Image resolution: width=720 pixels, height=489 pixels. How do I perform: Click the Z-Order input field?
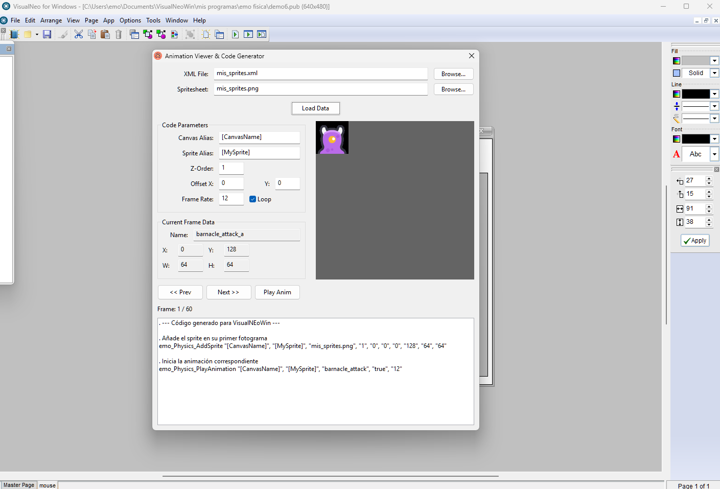point(231,168)
